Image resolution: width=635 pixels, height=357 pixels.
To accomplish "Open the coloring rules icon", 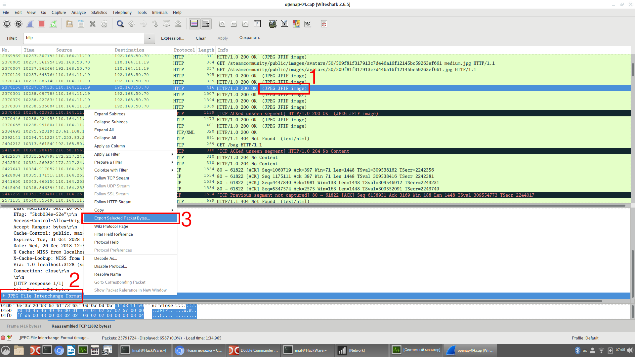I will [296, 24].
